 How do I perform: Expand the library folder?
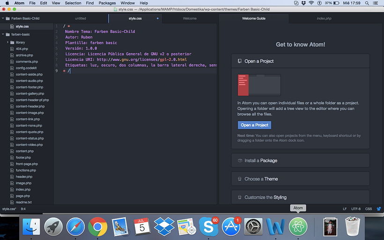(x=7, y=42)
